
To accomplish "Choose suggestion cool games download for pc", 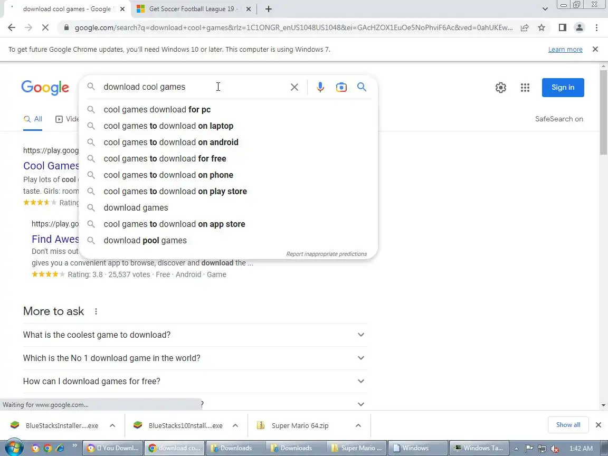I will click(x=228, y=110).
